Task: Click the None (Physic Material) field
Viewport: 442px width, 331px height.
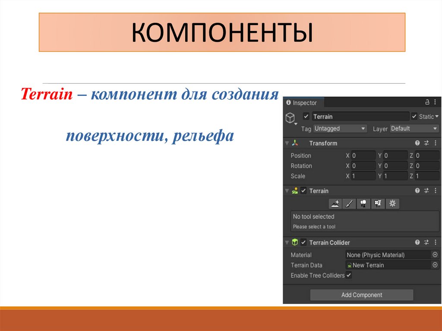Action: point(388,255)
